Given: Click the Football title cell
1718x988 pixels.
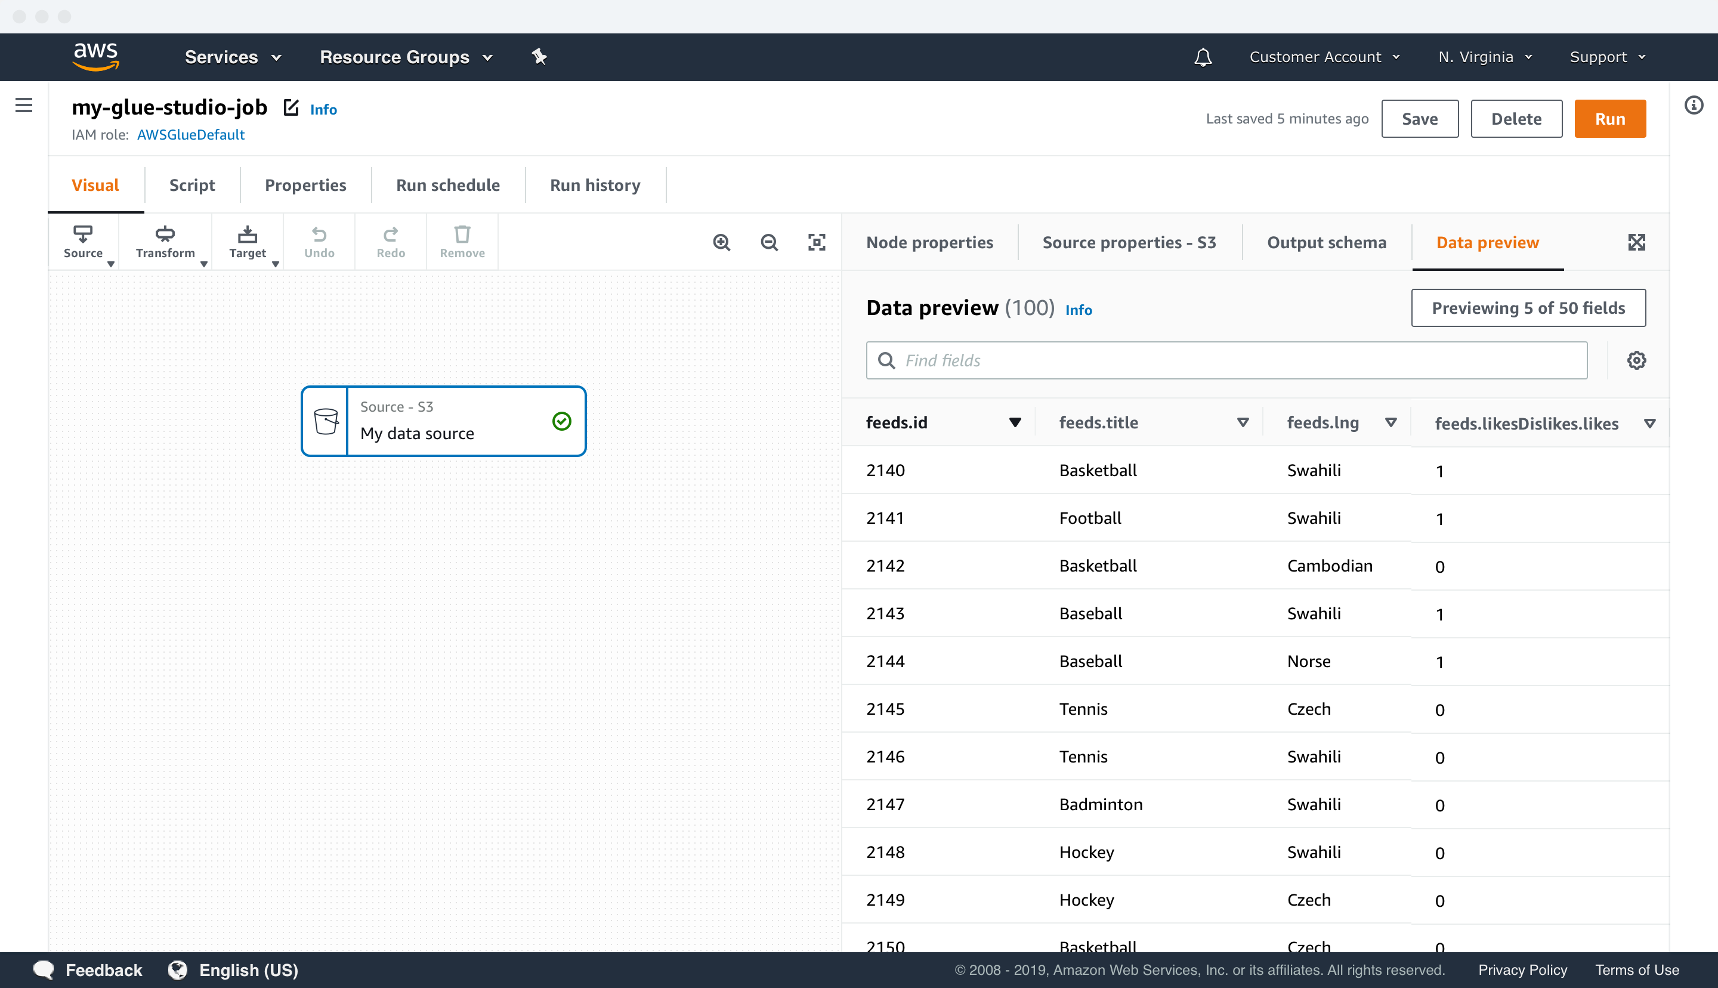Looking at the screenshot, I should (1090, 518).
